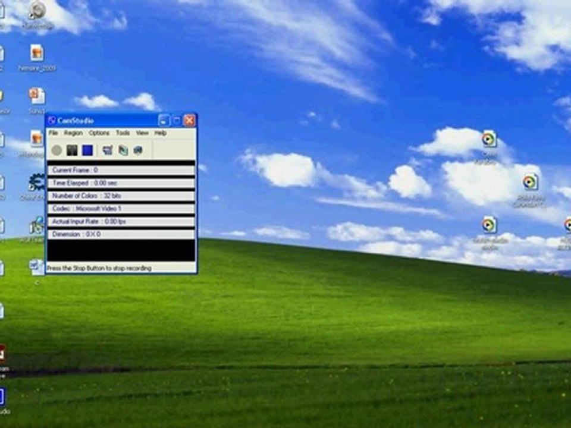
Task: Select the orange file icon labeled with 2009
Action: click(37, 53)
